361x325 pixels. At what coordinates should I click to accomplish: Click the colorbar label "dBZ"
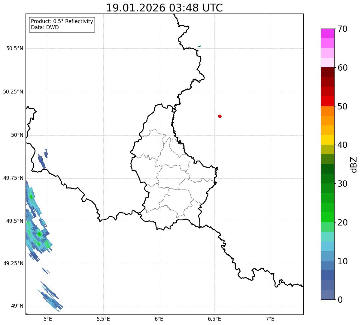click(354, 164)
